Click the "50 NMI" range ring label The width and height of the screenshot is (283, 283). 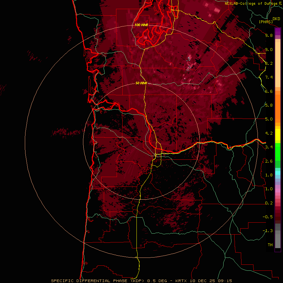tap(141, 83)
